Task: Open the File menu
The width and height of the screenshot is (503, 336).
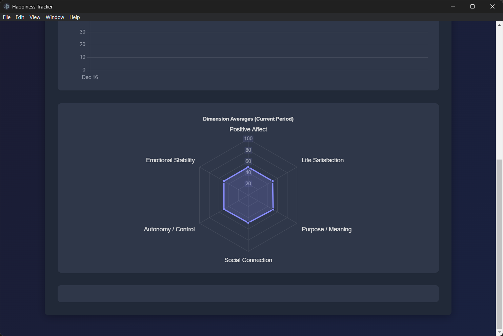Action: (x=7, y=17)
